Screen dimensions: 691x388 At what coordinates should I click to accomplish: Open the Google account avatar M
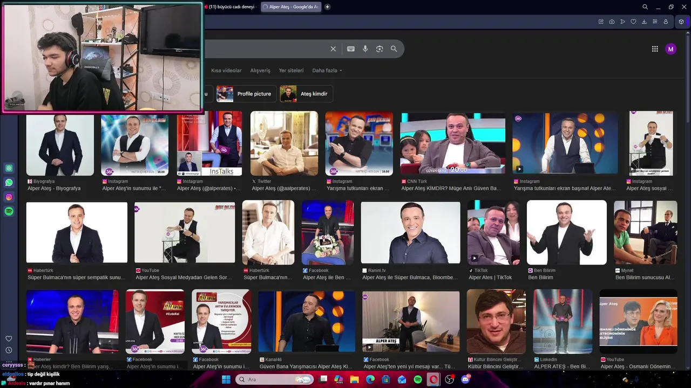[x=670, y=49]
